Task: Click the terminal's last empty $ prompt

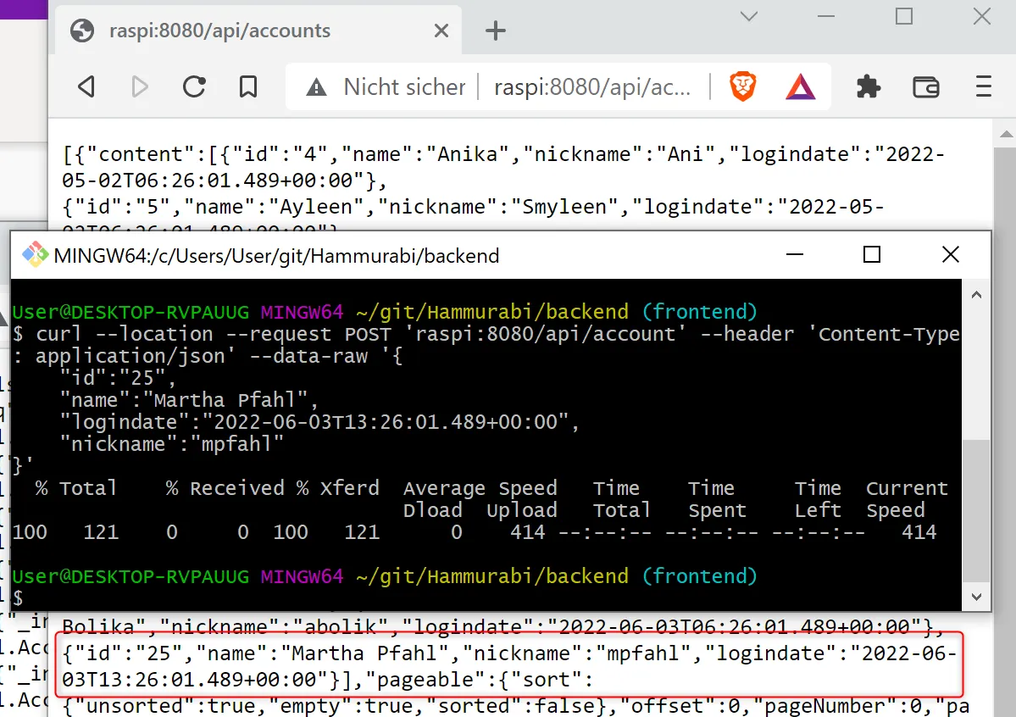Action: point(18,597)
